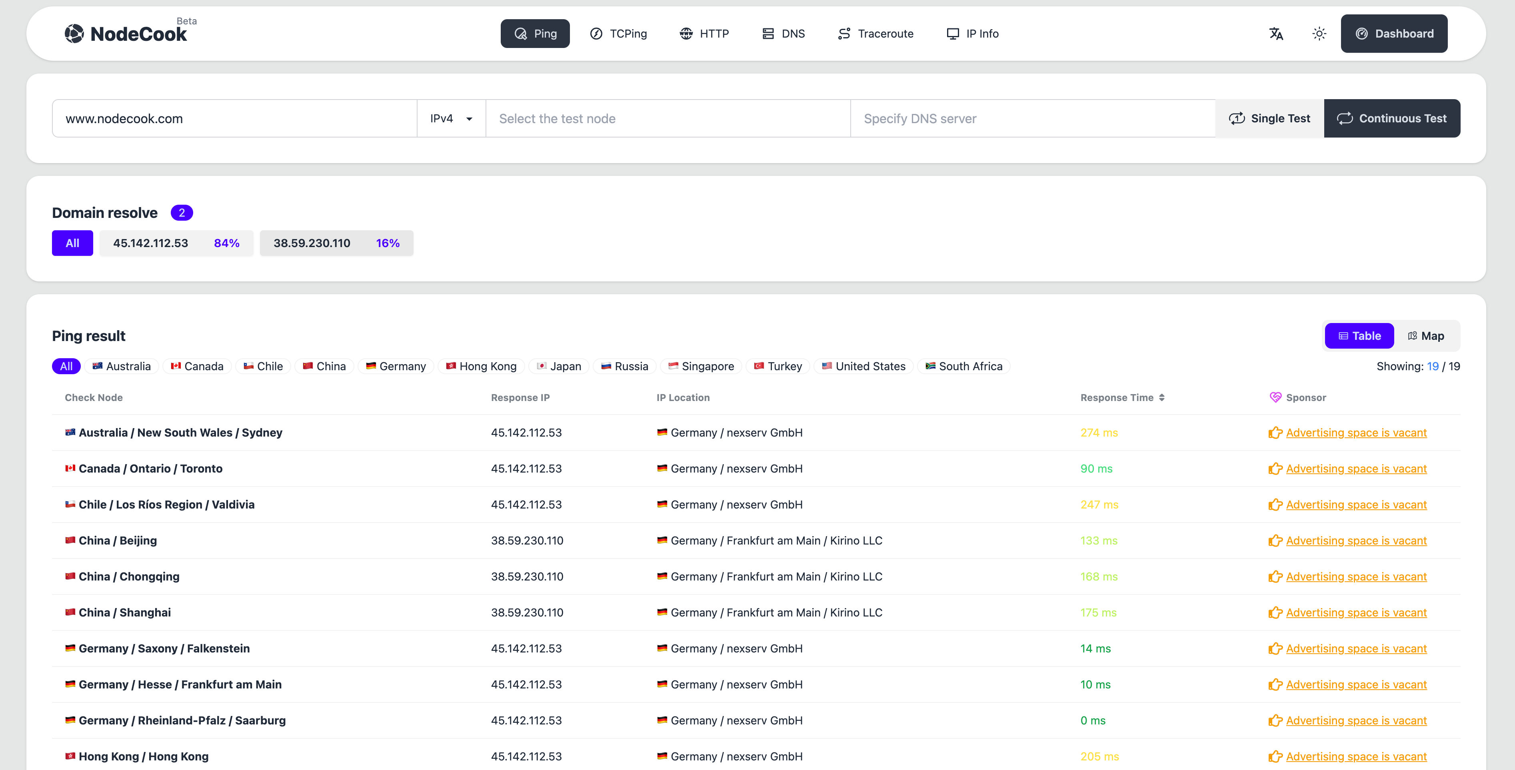Click the 0 ms response time
The height and width of the screenshot is (770, 1515).
[1093, 720]
